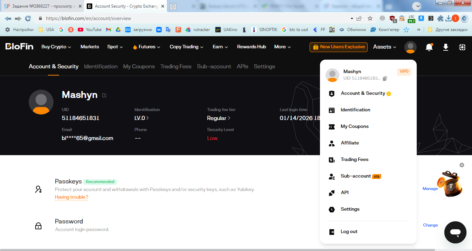Expand the Spot dropdown
This screenshot has width=472, height=251.
[x=115, y=47]
